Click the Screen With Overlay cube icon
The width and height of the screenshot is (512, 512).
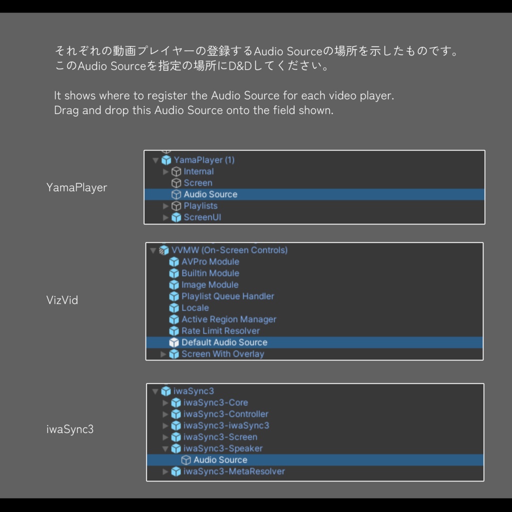(174, 354)
